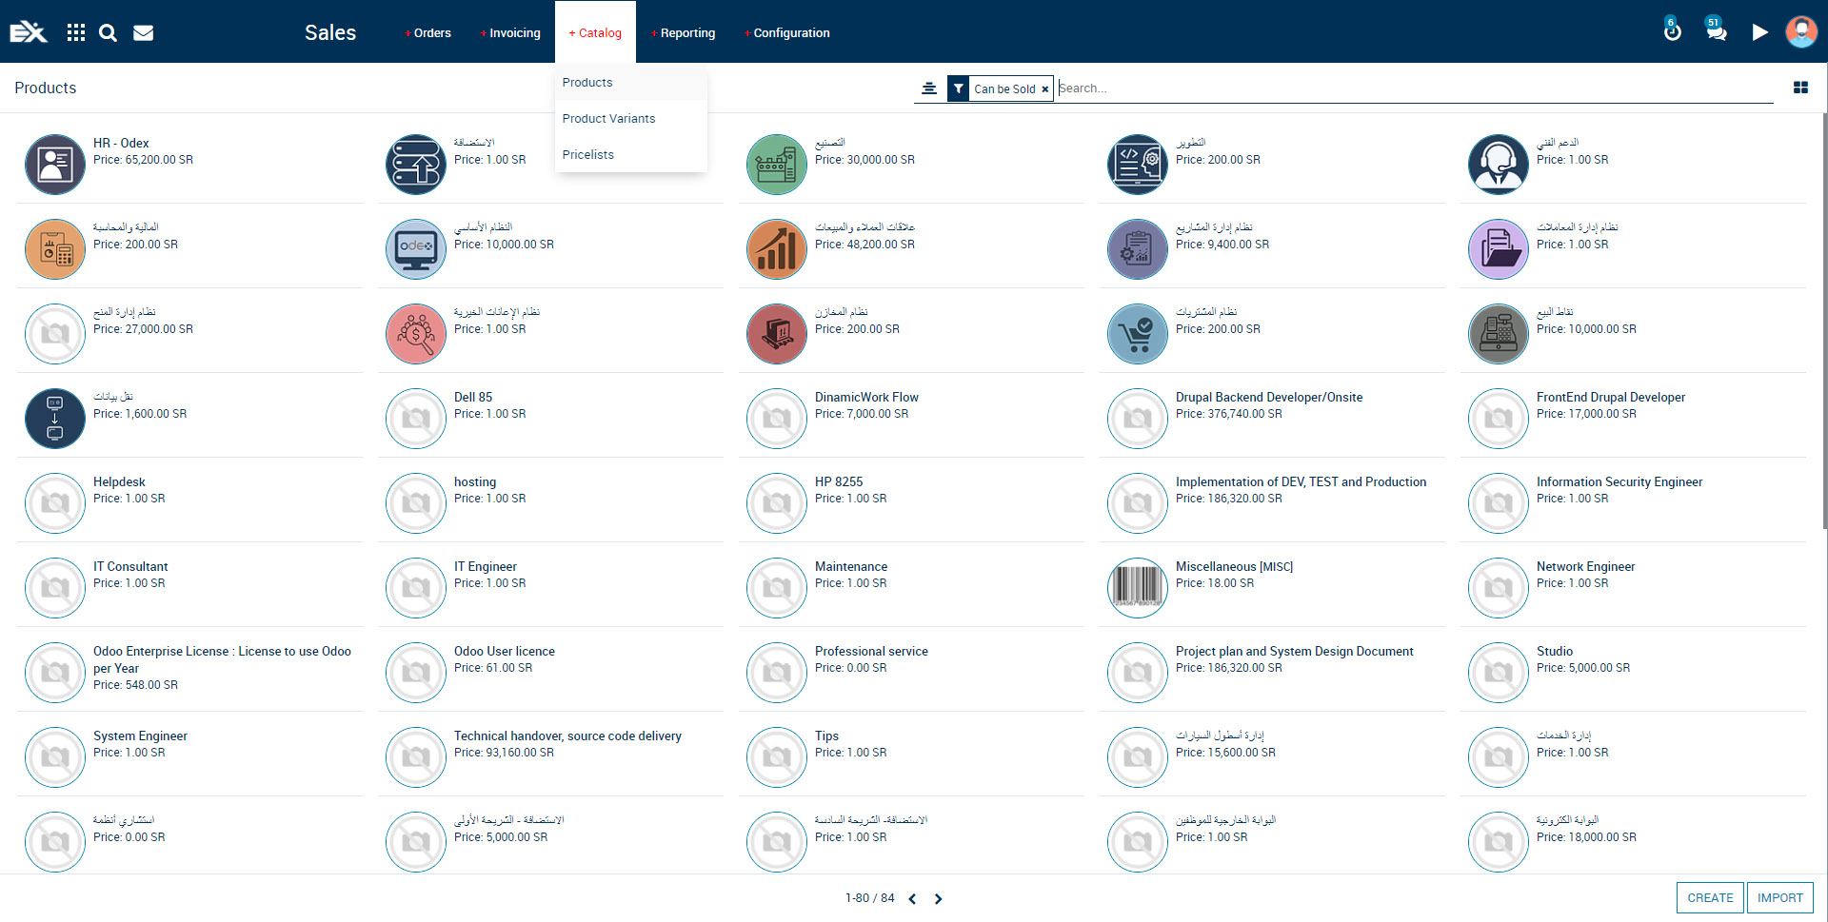Click the play arrow icon in top bar

(x=1759, y=32)
